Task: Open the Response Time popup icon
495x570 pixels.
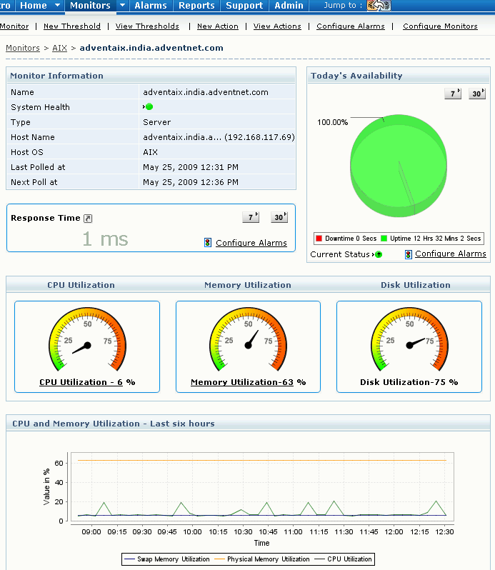Action: [x=88, y=219]
